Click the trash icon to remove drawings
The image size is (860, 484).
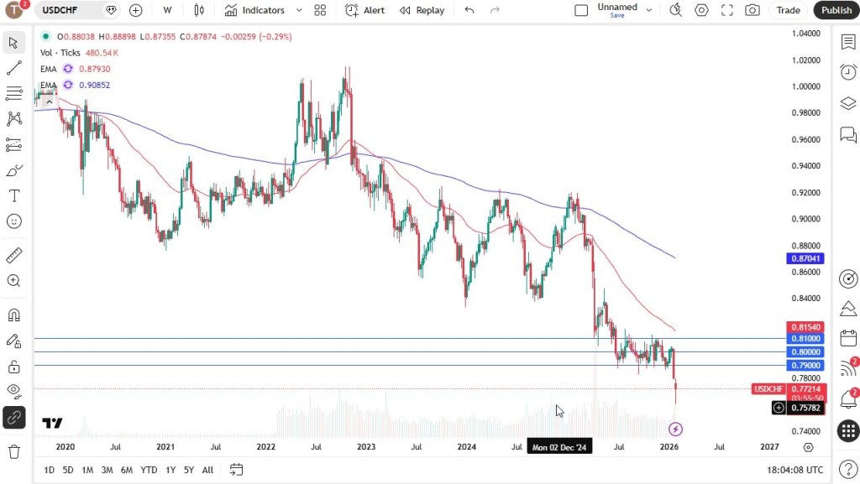14,452
